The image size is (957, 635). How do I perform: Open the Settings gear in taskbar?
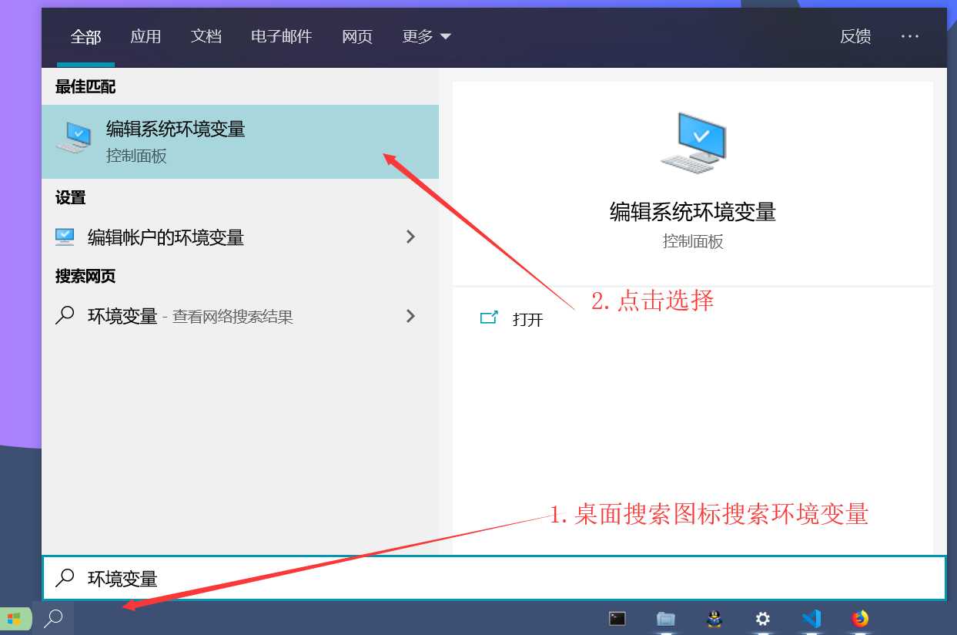tap(763, 619)
